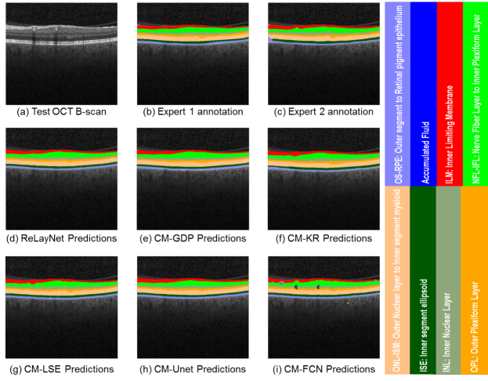Click the "(e) CM-GDP Predictions" caption
This screenshot has width=488, height=381.
(193, 238)
